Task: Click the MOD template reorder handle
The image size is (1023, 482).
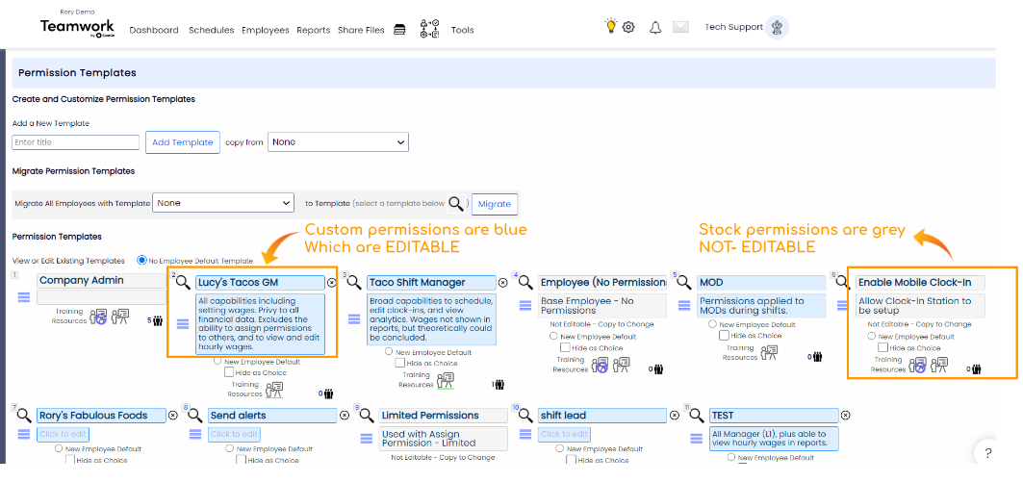Action: point(684,305)
